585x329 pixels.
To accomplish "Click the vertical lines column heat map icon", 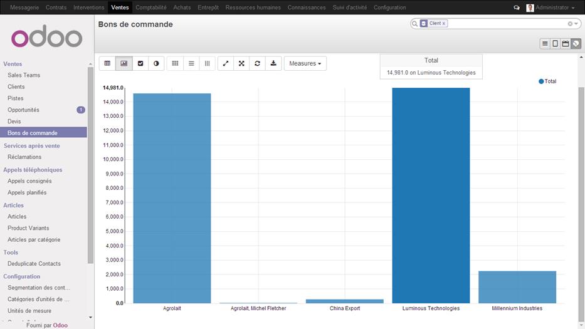I will (x=207, y=63).
